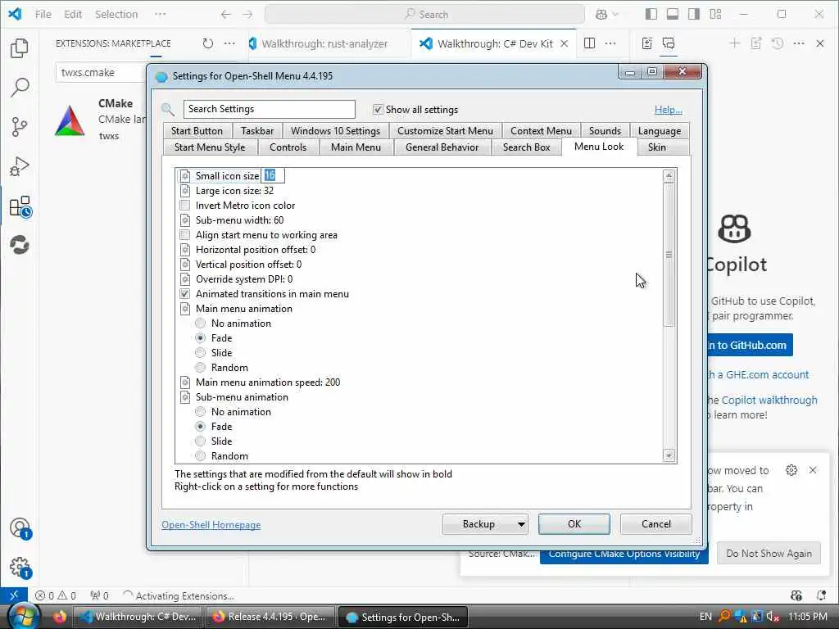Select Random for Sub-menu animation

pyautogui.click(x=200, y=455)
